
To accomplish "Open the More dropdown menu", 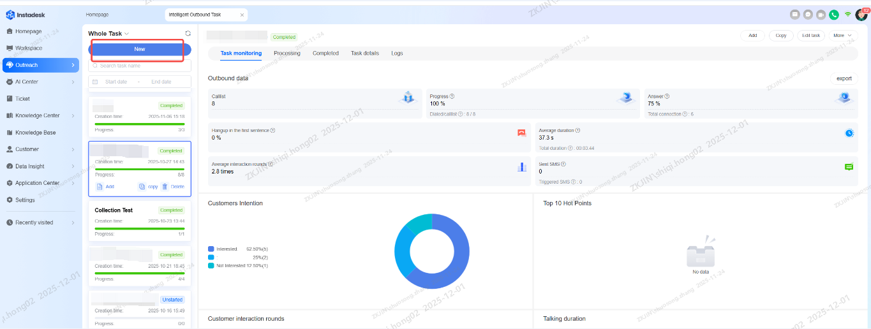I will pos(844,36).
